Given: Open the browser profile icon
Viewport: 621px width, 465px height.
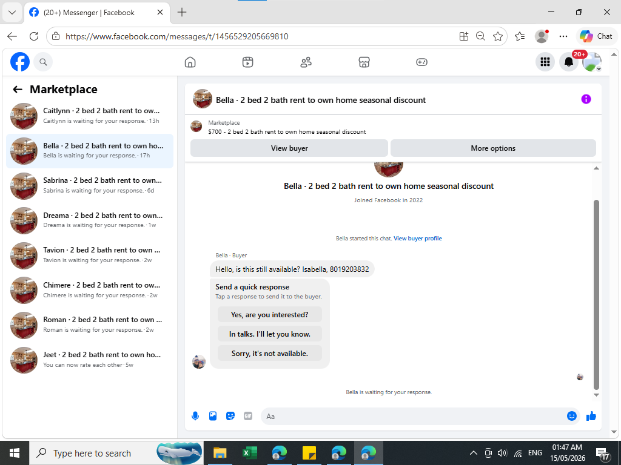Looking at the screenshot, I should coord(542,36).
